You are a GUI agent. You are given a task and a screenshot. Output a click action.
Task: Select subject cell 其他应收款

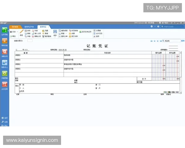click(108, 65)
